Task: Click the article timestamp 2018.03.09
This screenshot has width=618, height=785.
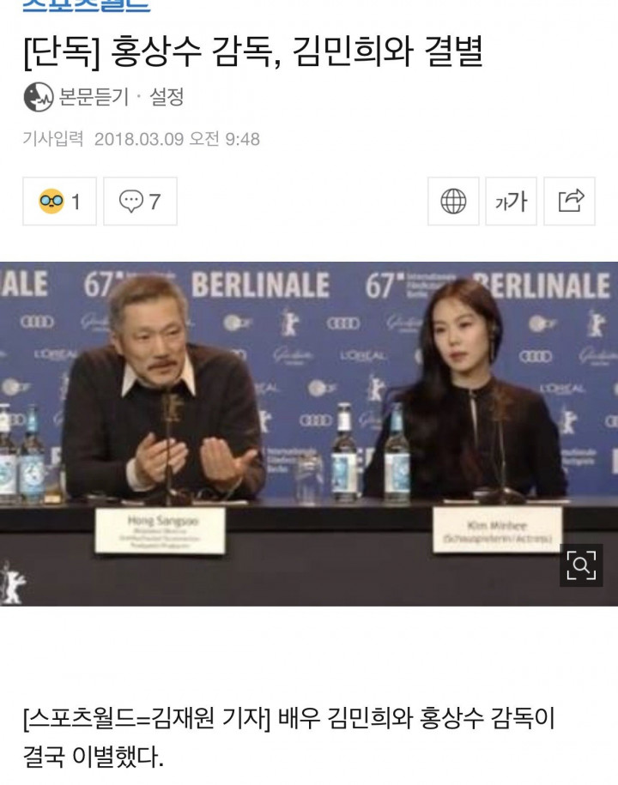Action: click(139, 139)
